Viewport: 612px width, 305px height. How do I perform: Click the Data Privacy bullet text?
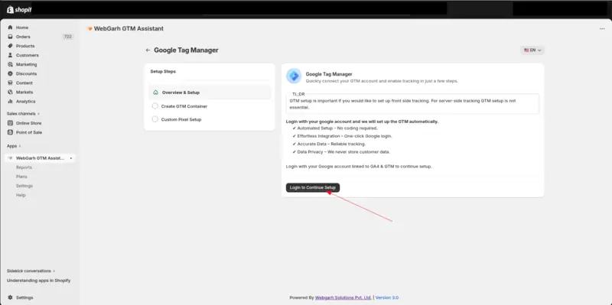(343, 151)
